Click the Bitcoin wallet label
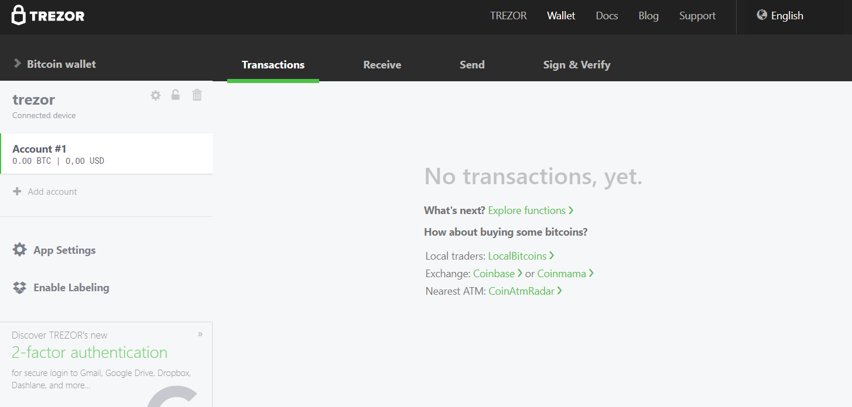This screenshot has width=852, height=407. click(x=61, y=64)
